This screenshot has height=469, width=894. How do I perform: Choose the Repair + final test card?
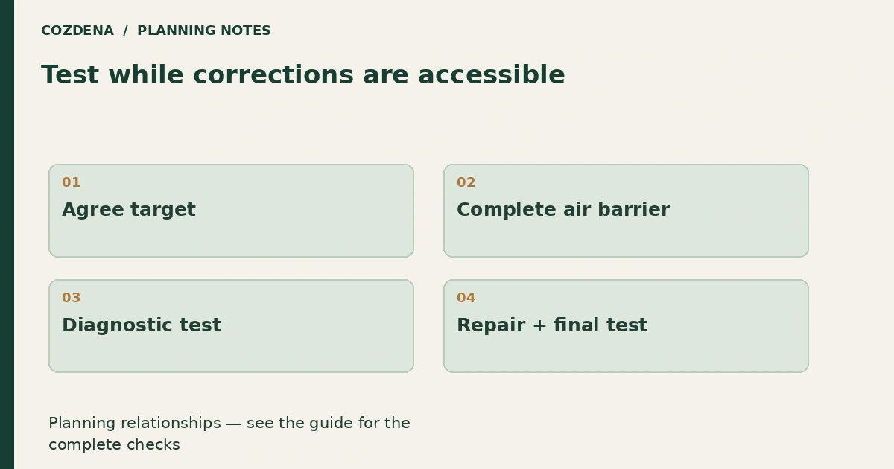click(626, 326)
